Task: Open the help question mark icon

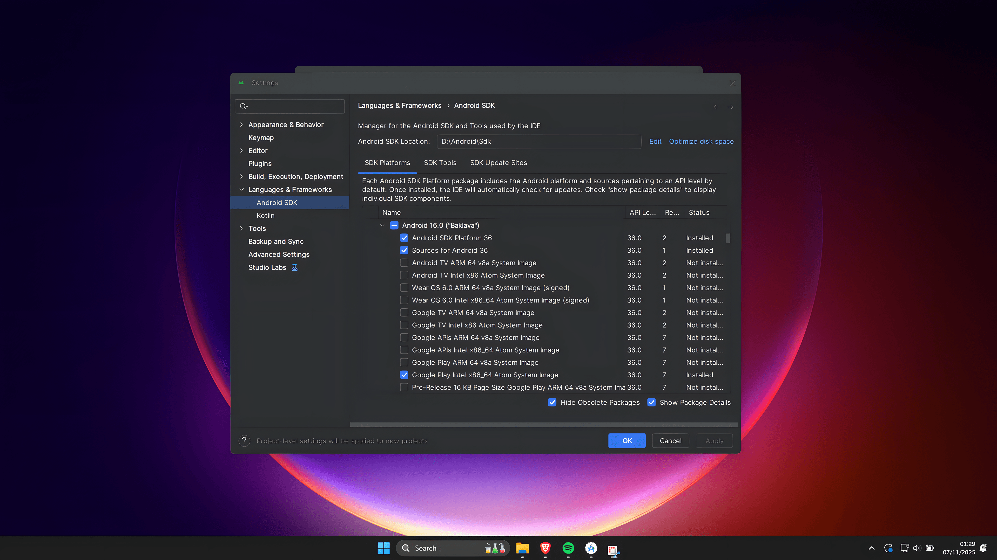Action: point(244,440)
